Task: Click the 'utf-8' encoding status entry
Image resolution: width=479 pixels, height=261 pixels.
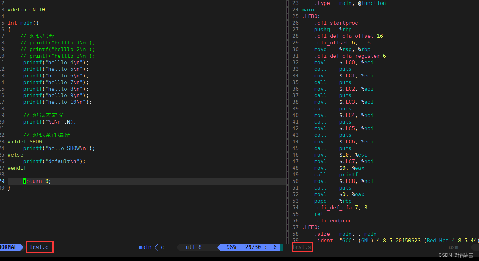Action: click(194, 247)
